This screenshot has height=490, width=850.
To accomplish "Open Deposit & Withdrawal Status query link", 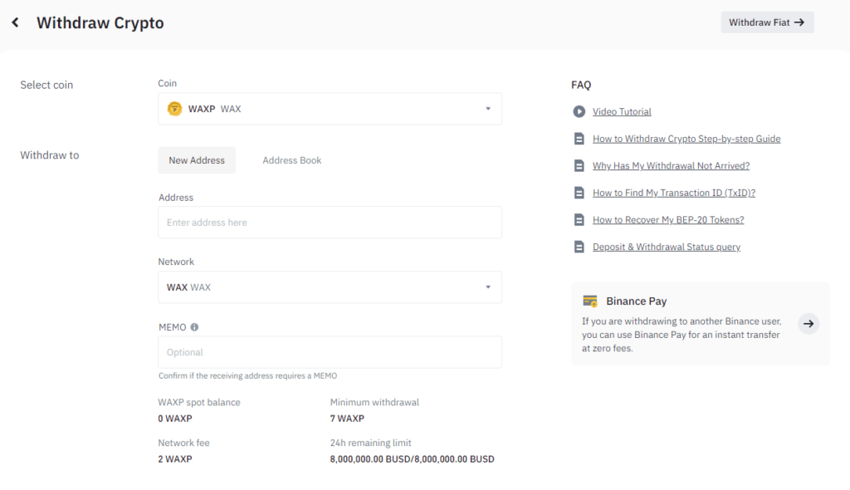I will coord(667,247).
